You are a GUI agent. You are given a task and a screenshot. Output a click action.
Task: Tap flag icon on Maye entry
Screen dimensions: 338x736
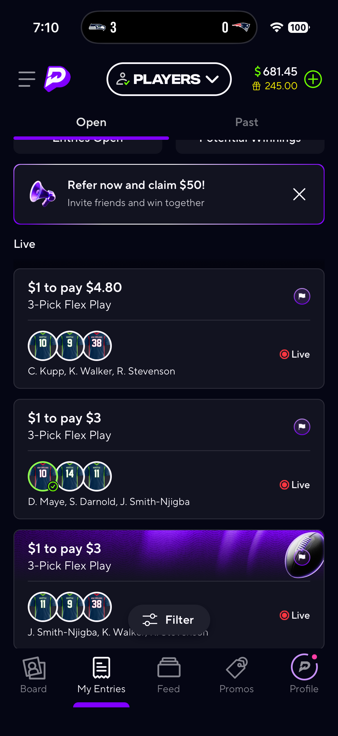(x=302, y=427)
